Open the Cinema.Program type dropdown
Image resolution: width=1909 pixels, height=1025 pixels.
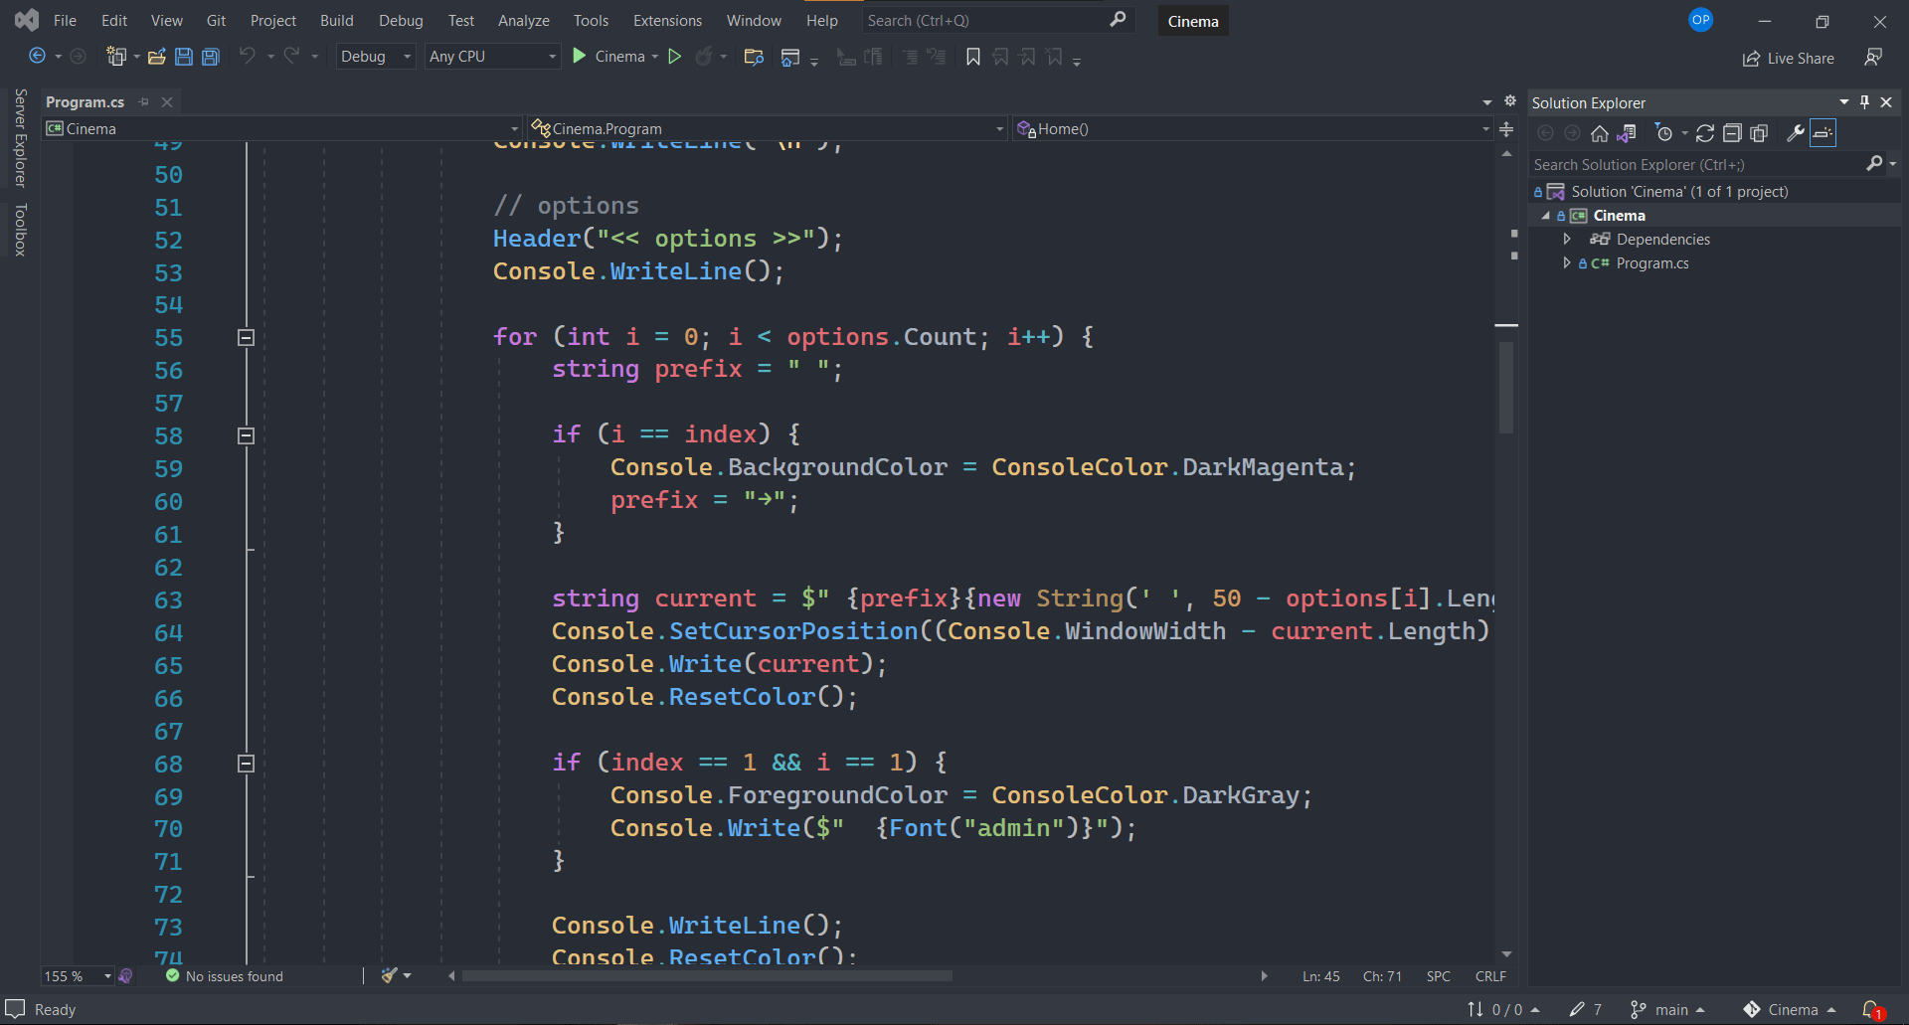pyautogui.click(x=768, y=129)
